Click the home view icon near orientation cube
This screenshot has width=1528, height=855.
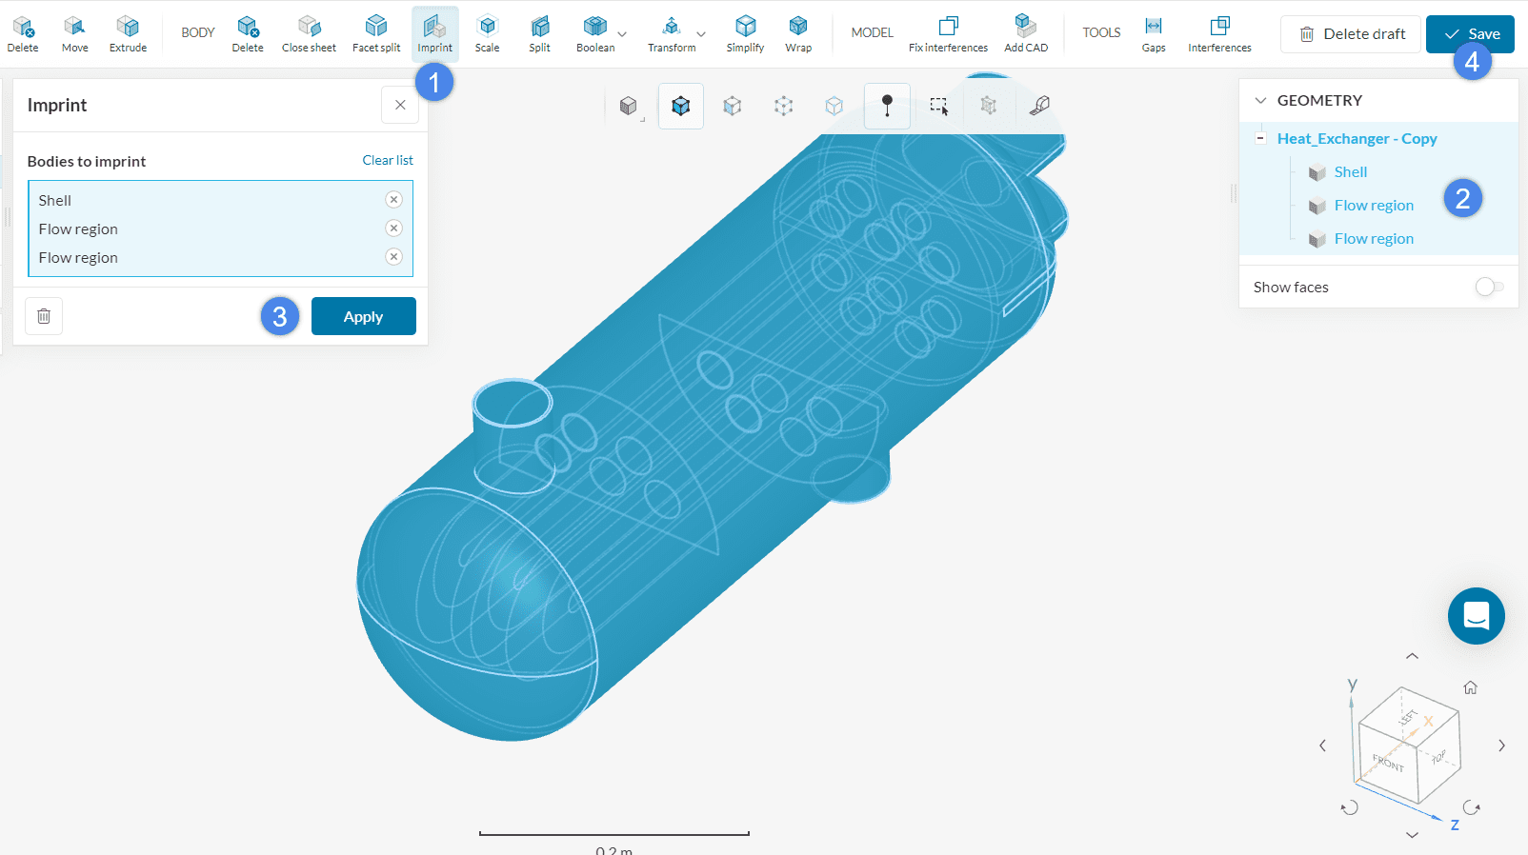[x=1470, y=687]
